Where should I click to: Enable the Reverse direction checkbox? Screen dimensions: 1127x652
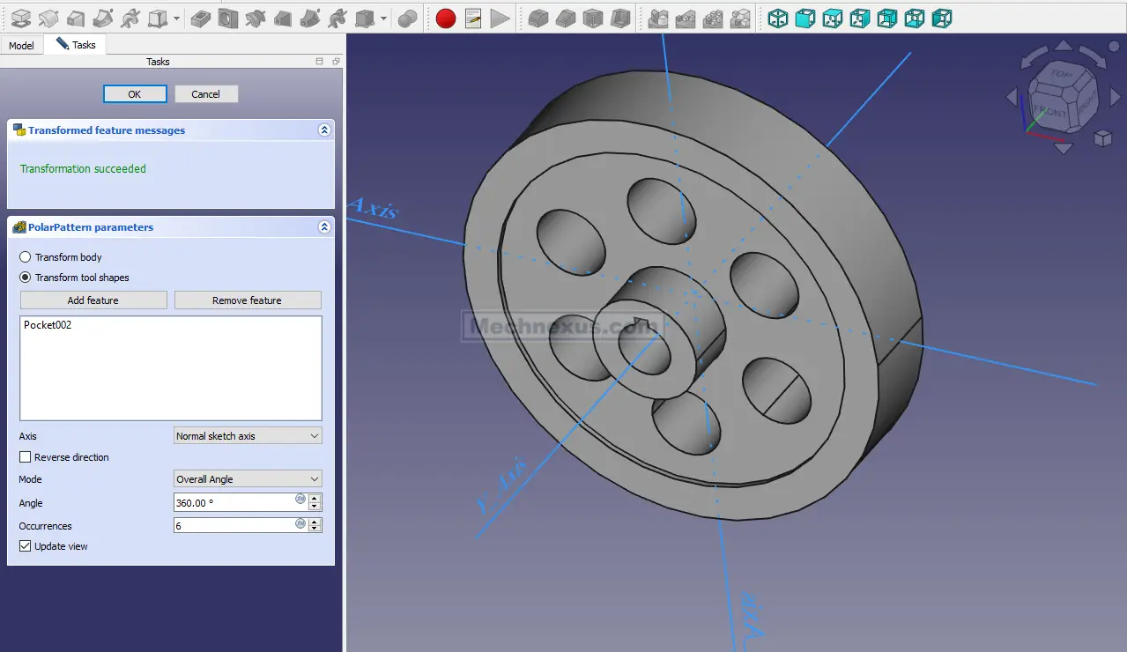(x=26, y=457)
